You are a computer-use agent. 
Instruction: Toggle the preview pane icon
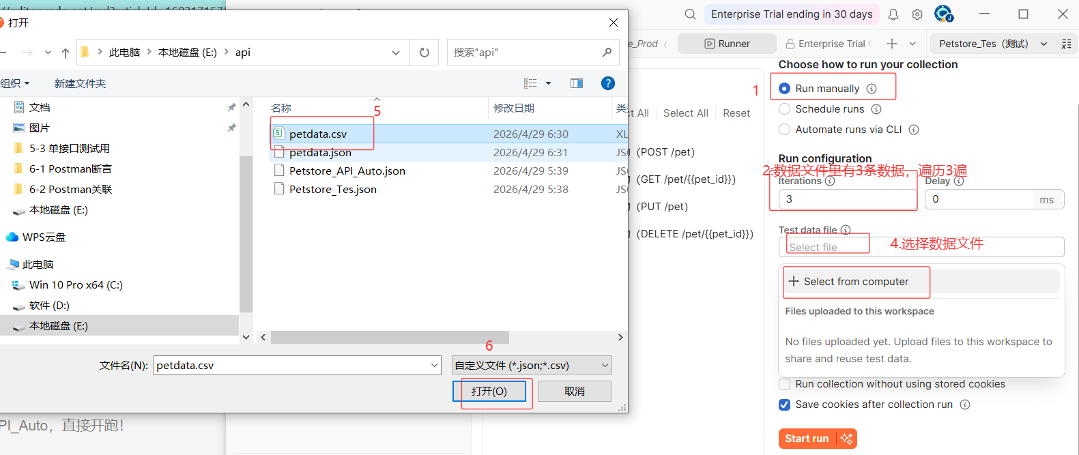(x=577, y=83)
